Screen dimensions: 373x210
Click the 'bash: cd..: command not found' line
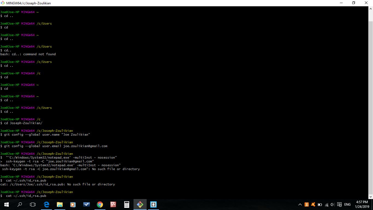point(28,54)
